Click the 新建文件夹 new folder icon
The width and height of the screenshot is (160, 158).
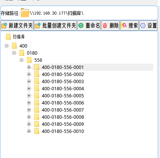pos(4,25)
